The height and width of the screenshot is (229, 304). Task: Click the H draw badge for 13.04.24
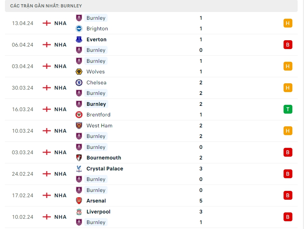pyautogui.click(x=288, y=23)
